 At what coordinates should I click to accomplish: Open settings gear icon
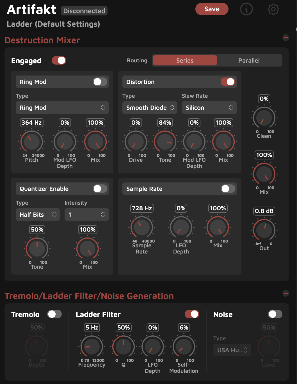[x=273, y=9]
